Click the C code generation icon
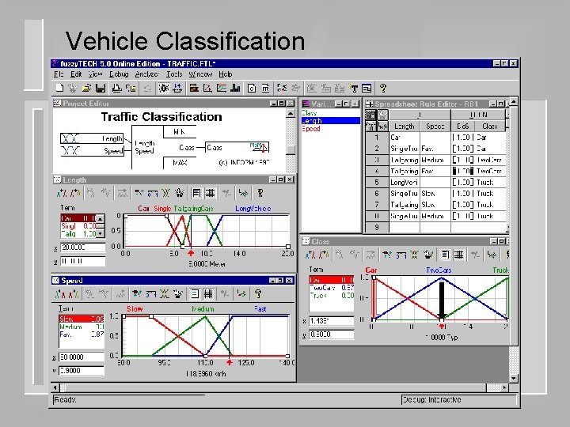The height and width of the screenshot is (427, 570). click(x=252, y=88)
